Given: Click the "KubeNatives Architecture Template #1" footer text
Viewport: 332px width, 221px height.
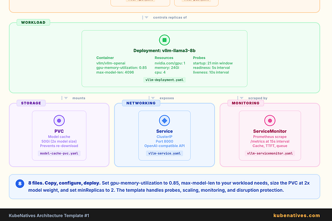Looking at the screenshot, I should click(49, 215).
